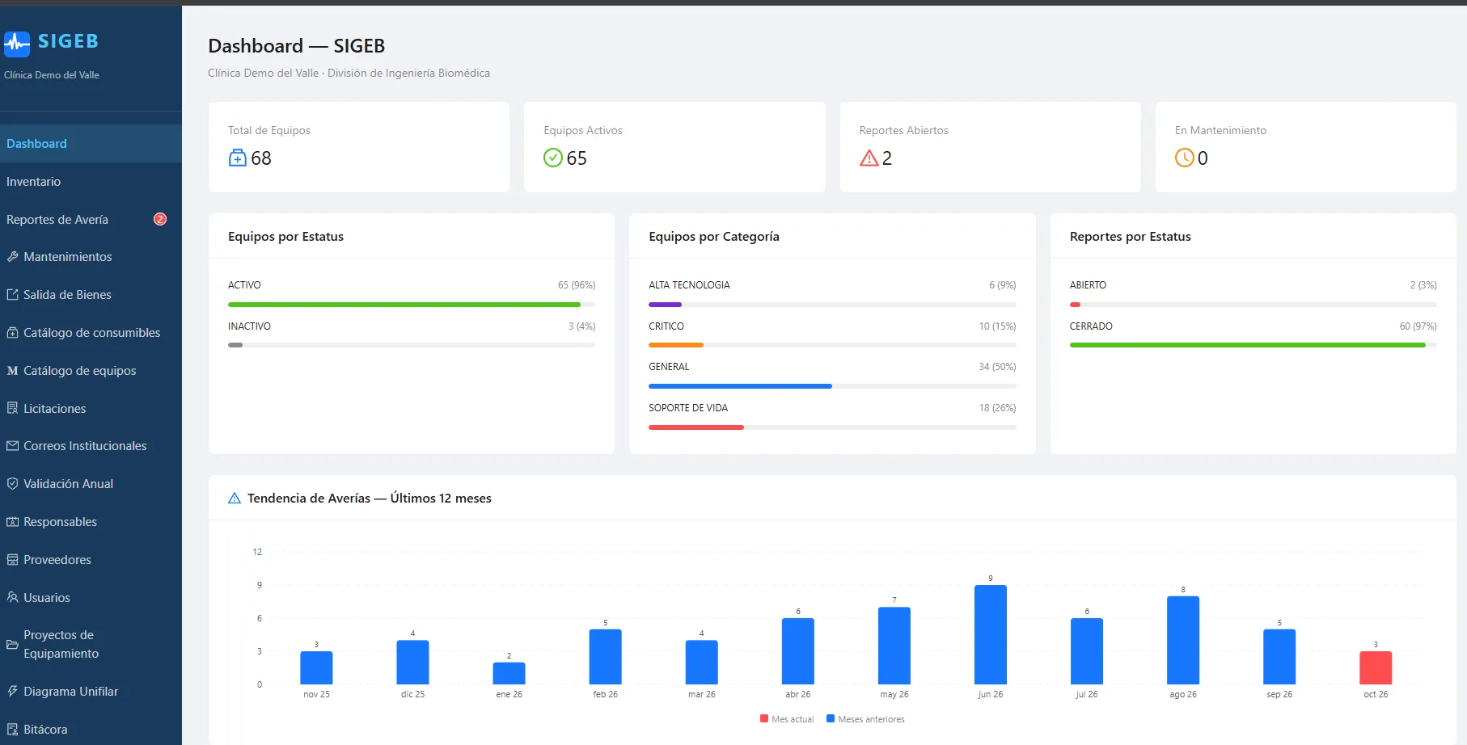Click the green ACTIVO progress bar
1467x745 pixels.
pos(404,305)
